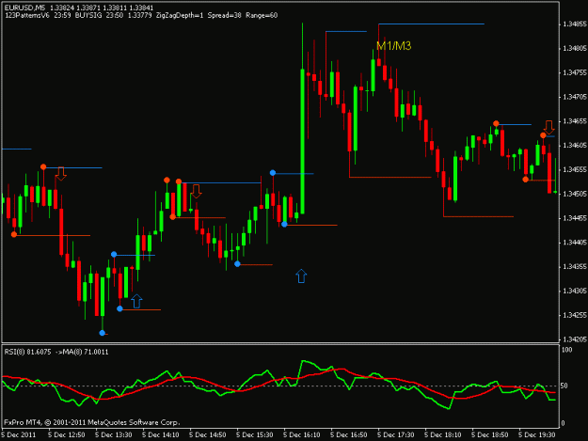The height and width of the screenshot is (441, 588).
Task: Click the 1.34405 price label
Action: coord(575,243)
